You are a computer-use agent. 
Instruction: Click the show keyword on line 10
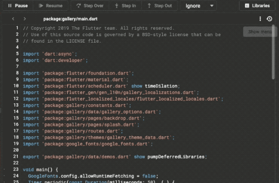[137, 86]
